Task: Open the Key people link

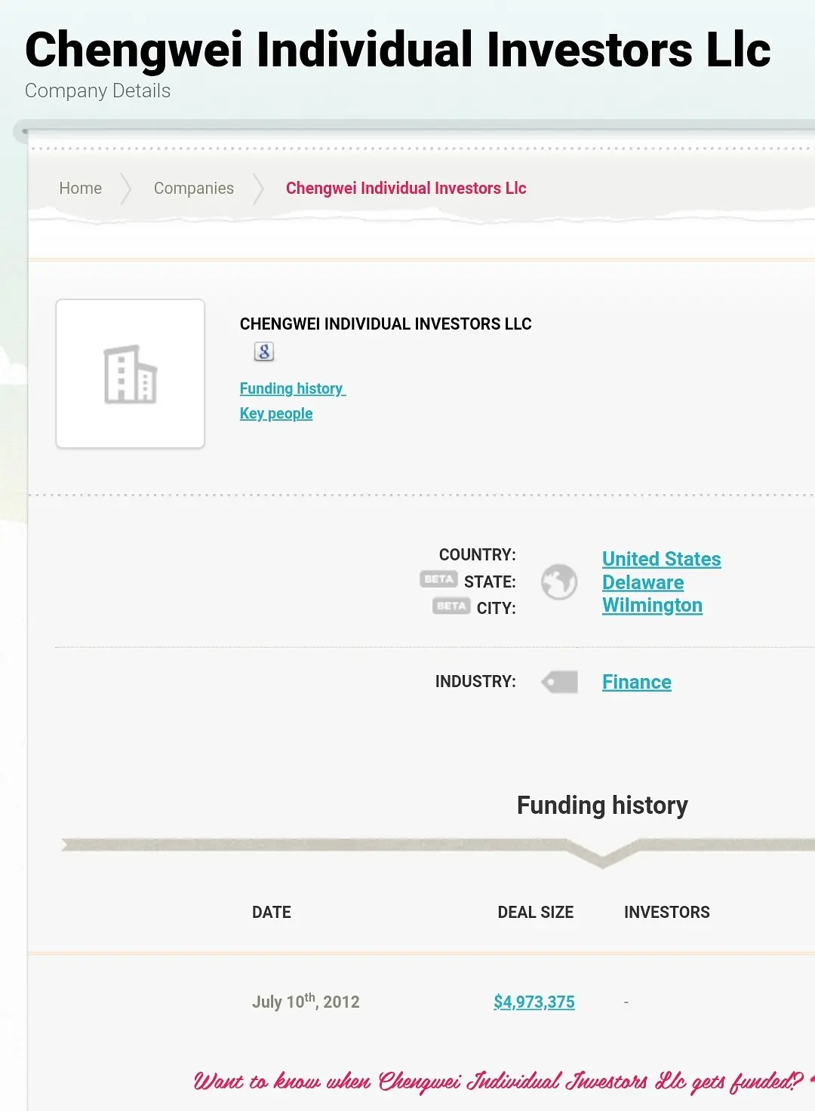Action: [x=276, y=413]
